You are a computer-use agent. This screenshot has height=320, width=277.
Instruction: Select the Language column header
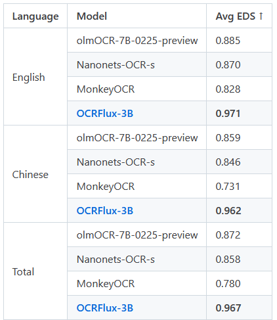pos(35,16)
